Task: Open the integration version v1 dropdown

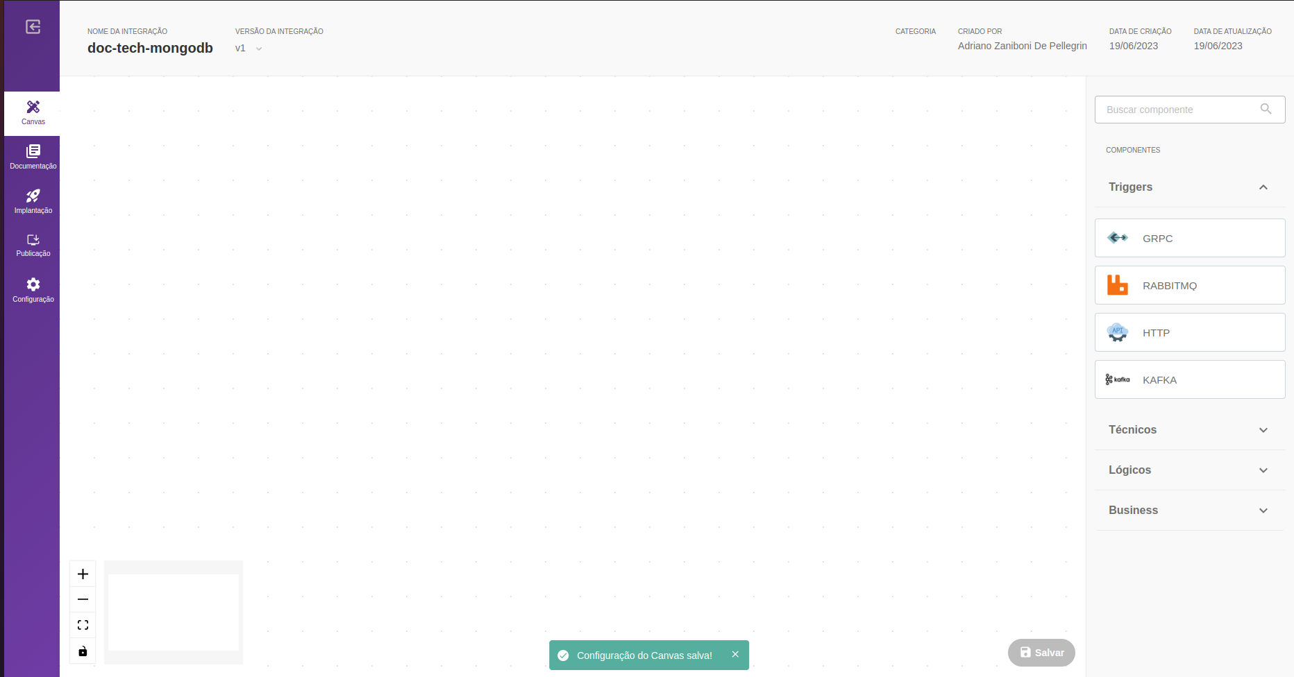Action: pos(249,49)
